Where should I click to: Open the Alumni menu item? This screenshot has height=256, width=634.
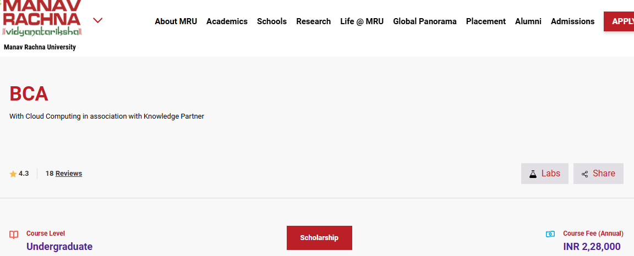(x=528, y=21)
